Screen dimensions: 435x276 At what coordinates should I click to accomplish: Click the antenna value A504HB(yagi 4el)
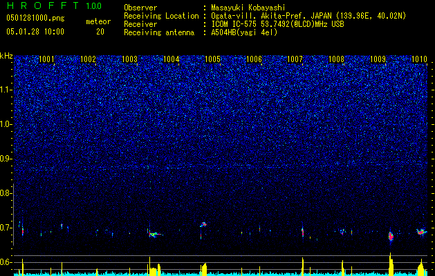(x=244, y=32)
